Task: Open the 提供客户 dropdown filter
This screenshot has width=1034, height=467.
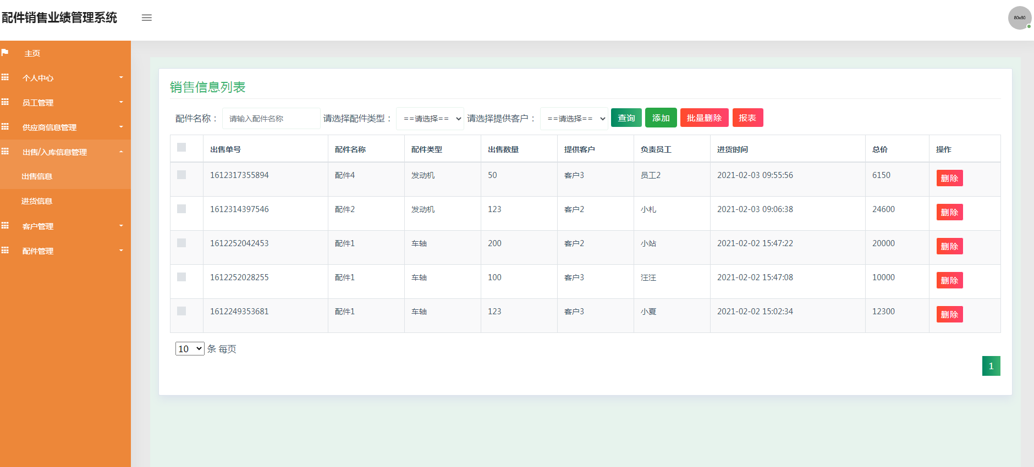Action: point(574,118)
